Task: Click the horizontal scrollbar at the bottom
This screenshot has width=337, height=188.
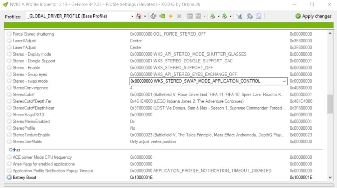Action: coord(168,185)
